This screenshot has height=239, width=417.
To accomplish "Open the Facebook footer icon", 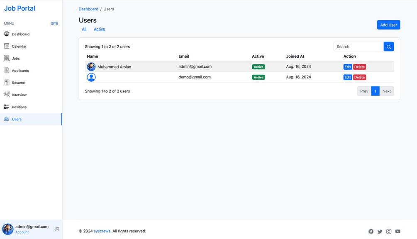I will (371, 232).
